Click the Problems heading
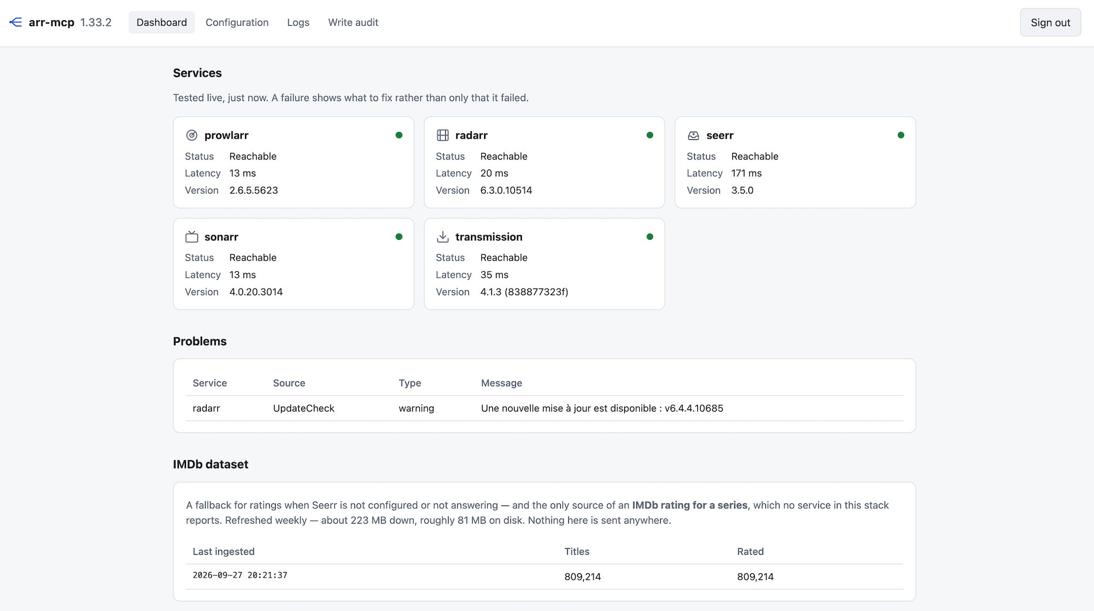Image resolution: width=1094 pixels, height=611 pixels. [x=200, y=342]
